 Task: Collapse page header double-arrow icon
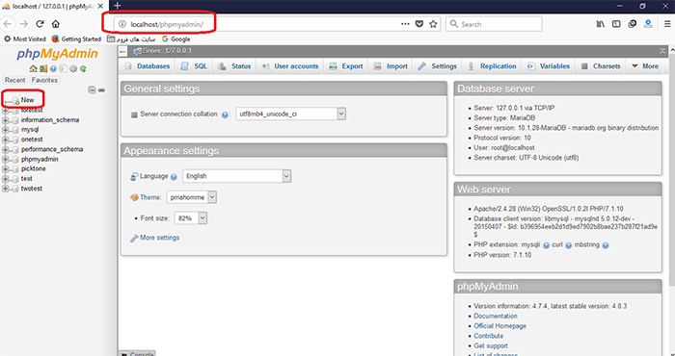click(662, 51)
